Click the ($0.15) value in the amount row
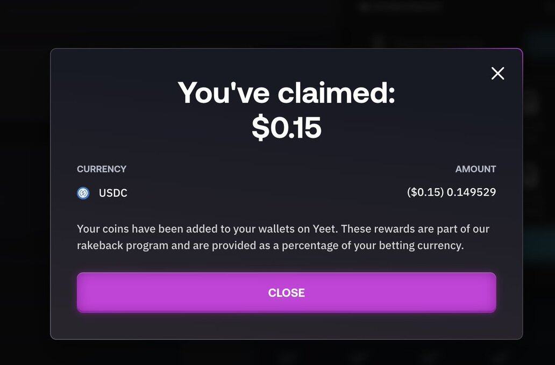The width and height of the screenshot is (555, 365). 425,192
